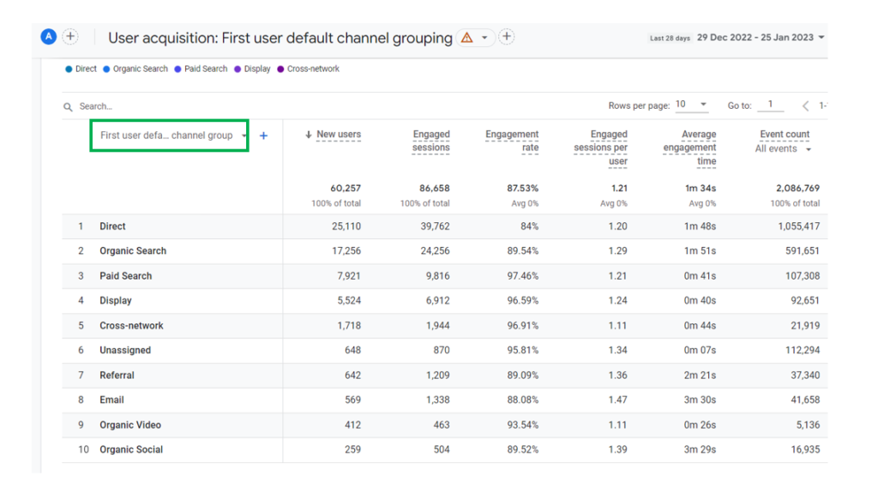Select the Paid Search row
Screen dimensions: 878x494
pyautogui.click(x=445, y=276)
